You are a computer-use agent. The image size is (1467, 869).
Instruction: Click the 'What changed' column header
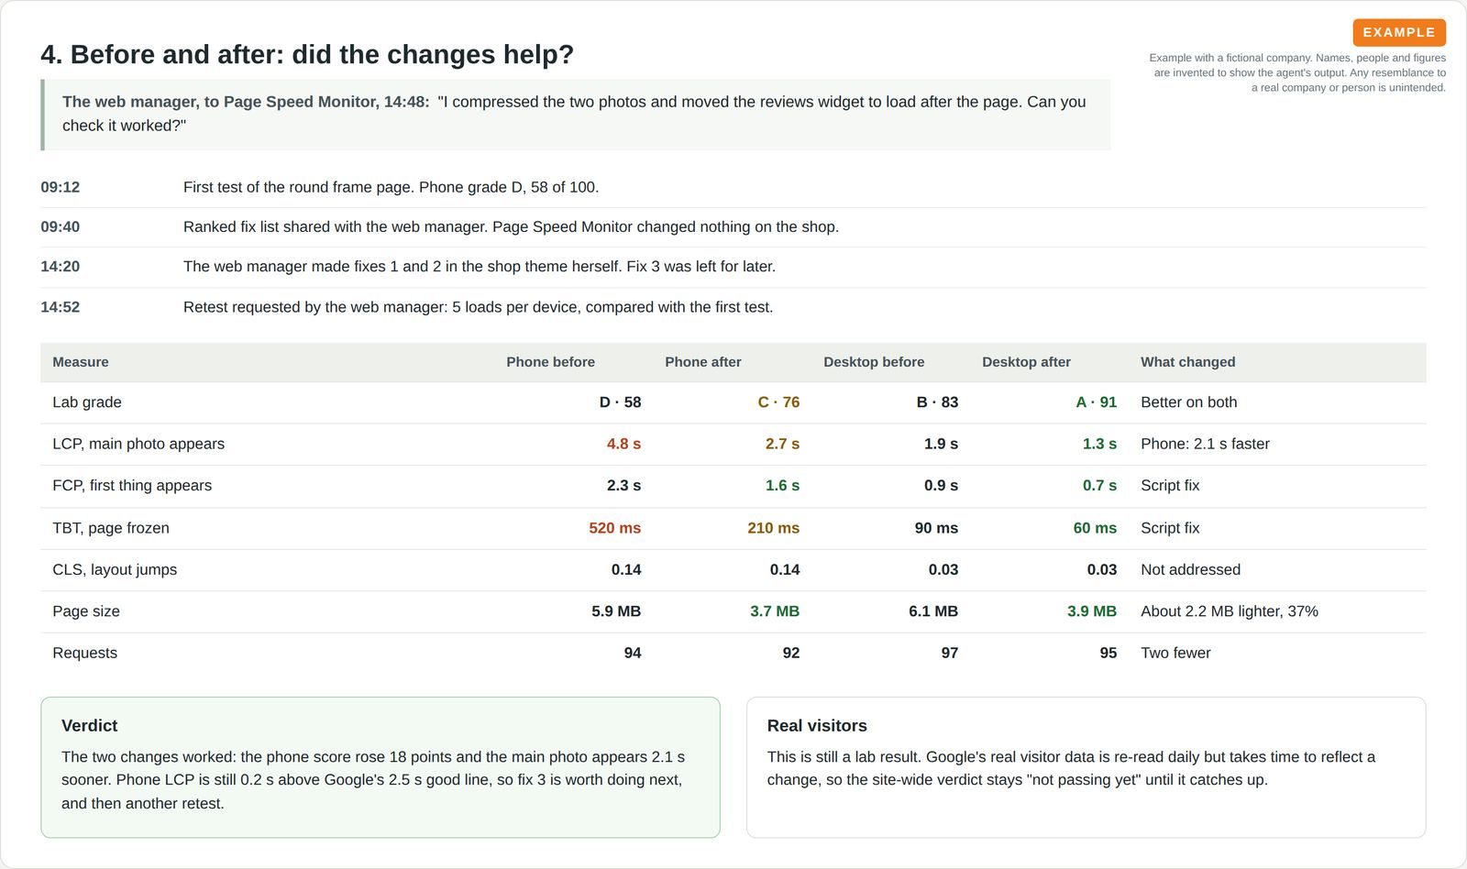pyautogui.click(x=1188, y=362)
